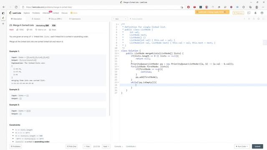Click the sidebar tab panel icon
The width and height of the screenshot is (267, 150).
[3, 13]
